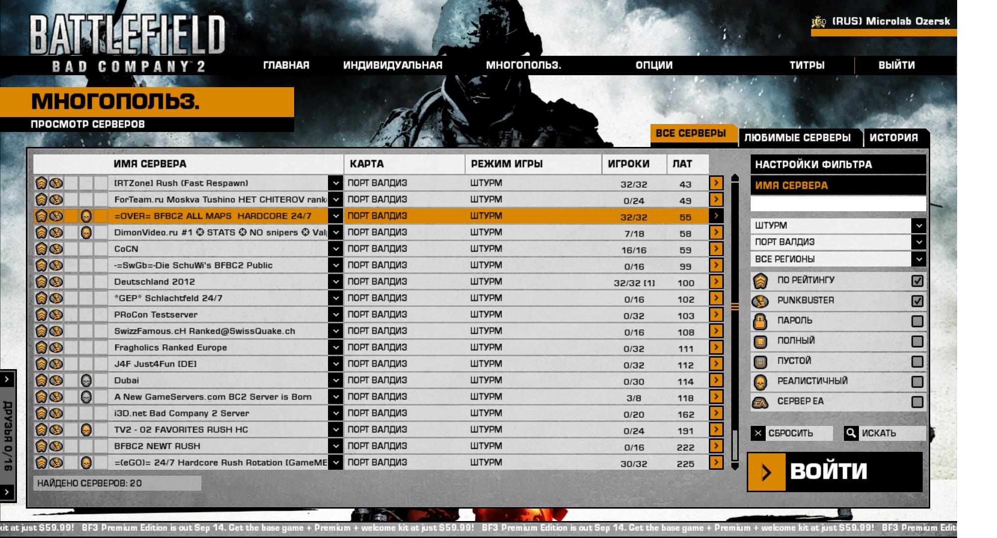
Task: Click join arrow on Deutschland 2012 row
Action: tap(716, 281)
